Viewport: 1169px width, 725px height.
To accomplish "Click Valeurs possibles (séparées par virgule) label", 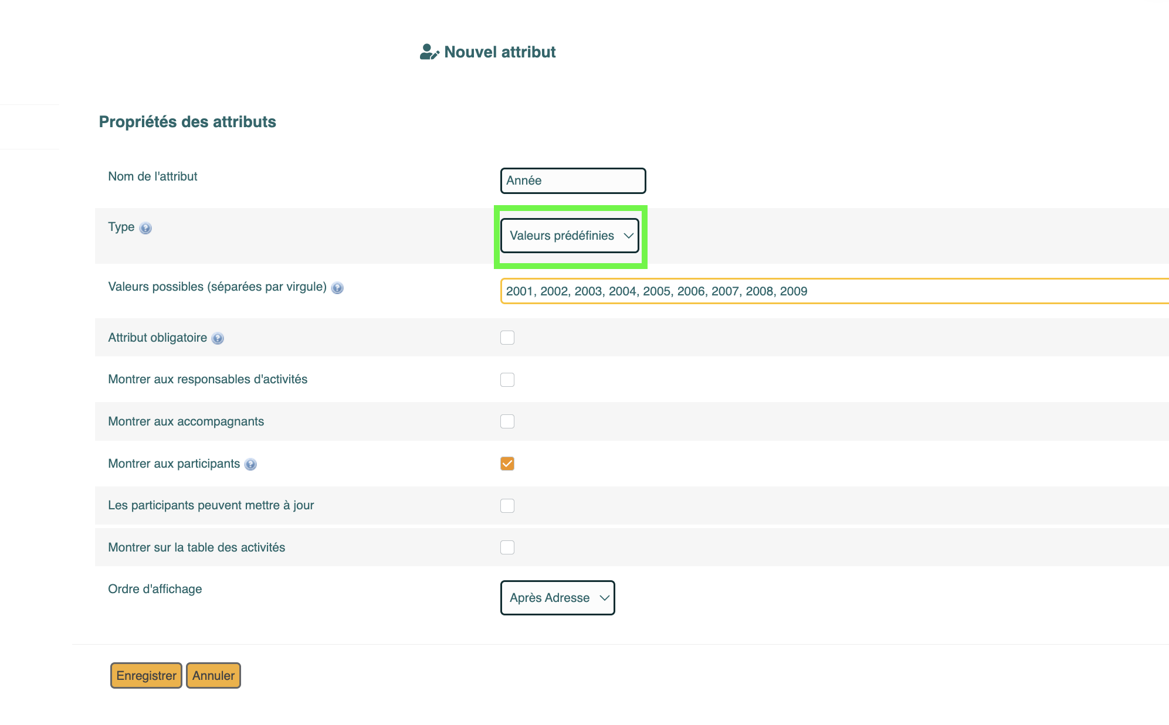I will point(217,287).
